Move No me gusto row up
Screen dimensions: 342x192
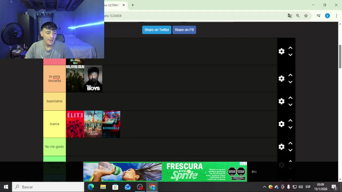[290, 143]
